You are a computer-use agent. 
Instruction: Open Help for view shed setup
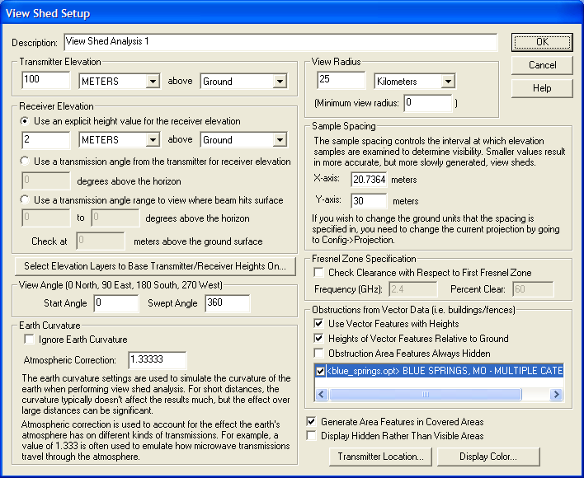pos(542,88)
